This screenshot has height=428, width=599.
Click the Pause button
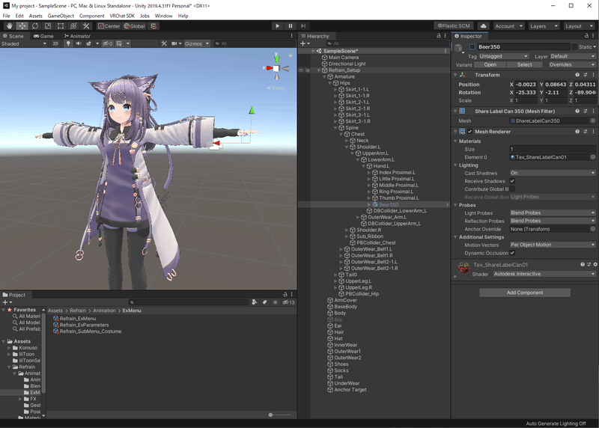[x=291, y=26]
